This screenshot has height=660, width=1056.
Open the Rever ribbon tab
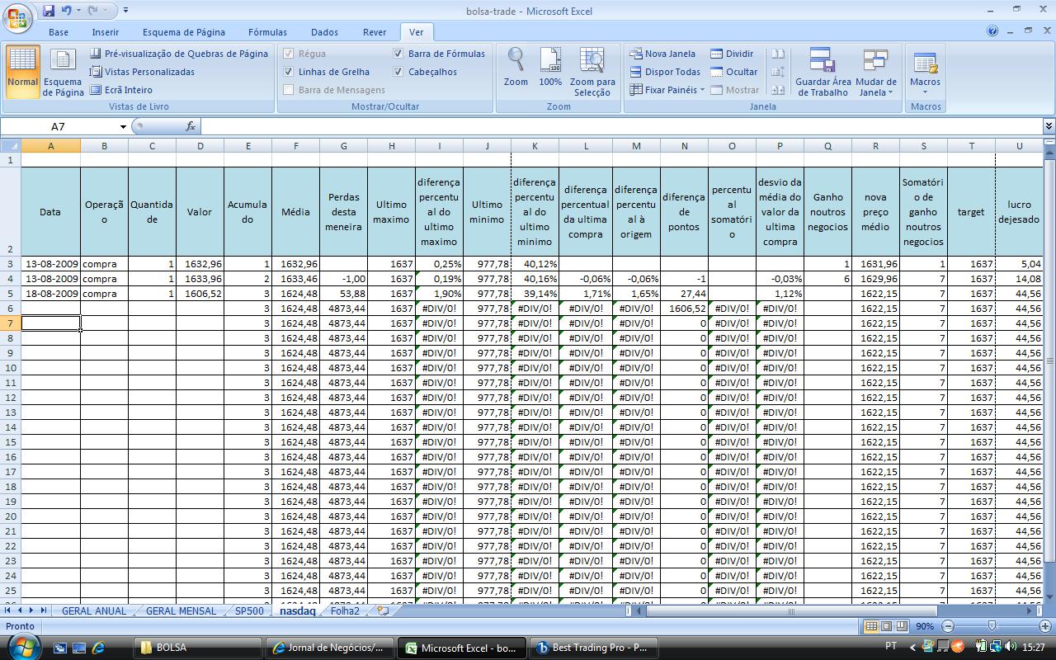[x=375, y=32]
